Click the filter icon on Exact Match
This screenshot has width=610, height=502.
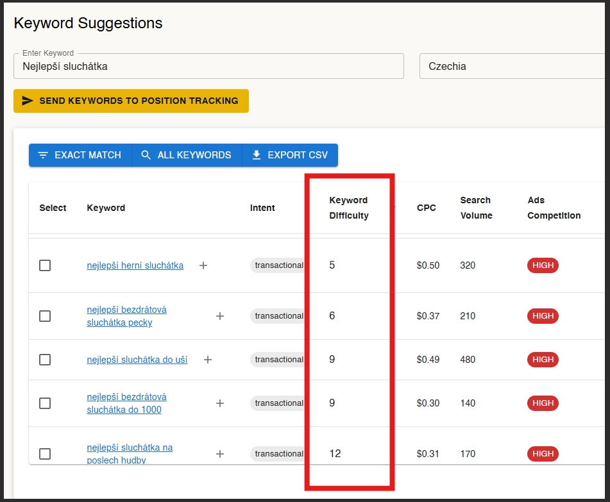43,155
